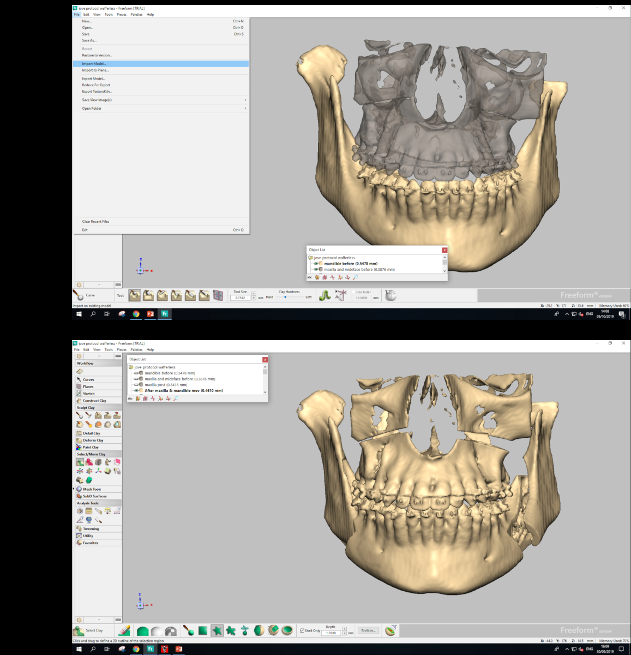This screenshot has height=655, width=631.
Task: Expand the Deform Clay palette section
Action: coord(93,440)
